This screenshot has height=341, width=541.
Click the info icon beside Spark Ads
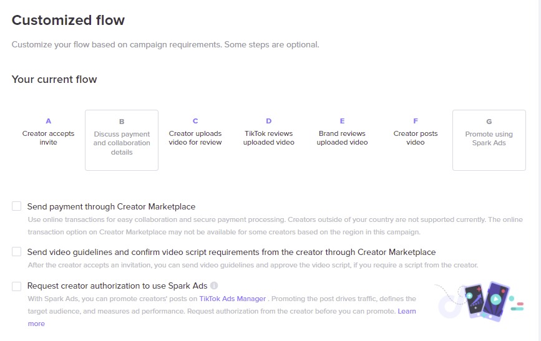tap(214, 286)
